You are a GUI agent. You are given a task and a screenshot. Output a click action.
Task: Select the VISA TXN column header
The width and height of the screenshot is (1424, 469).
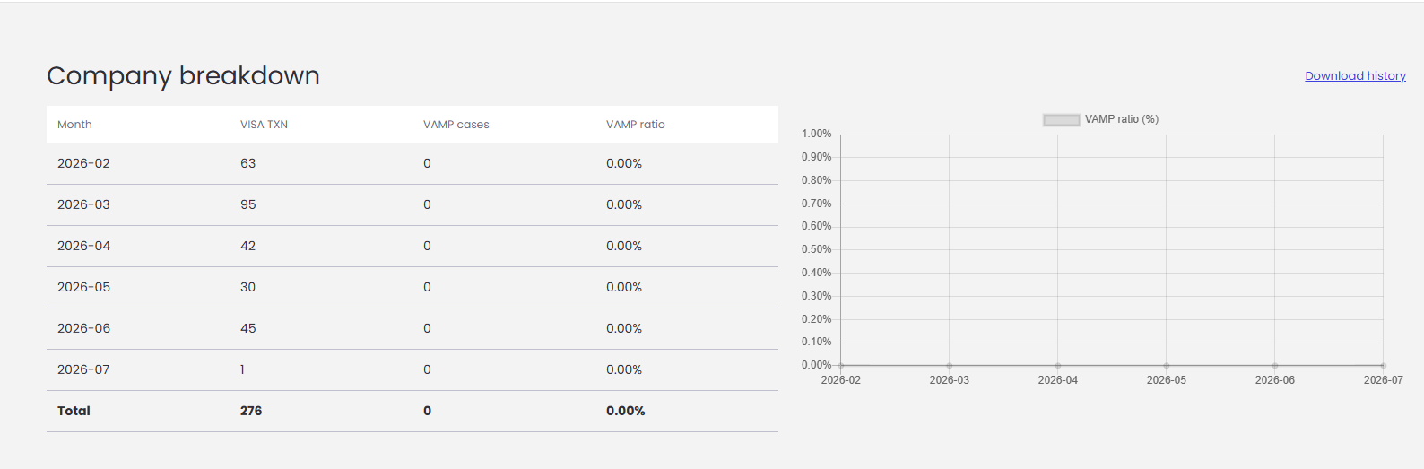tap(264, 125)
